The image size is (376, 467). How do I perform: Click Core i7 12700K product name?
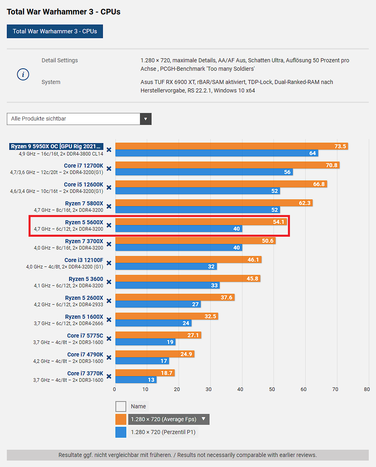pos(83,166)
